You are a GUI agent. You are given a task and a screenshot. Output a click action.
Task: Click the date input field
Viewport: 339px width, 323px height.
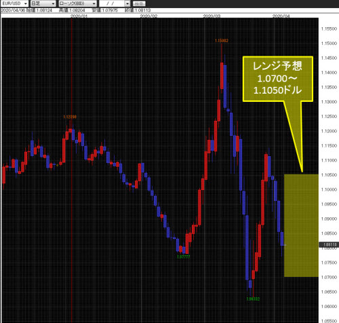[x=112, y=3]
